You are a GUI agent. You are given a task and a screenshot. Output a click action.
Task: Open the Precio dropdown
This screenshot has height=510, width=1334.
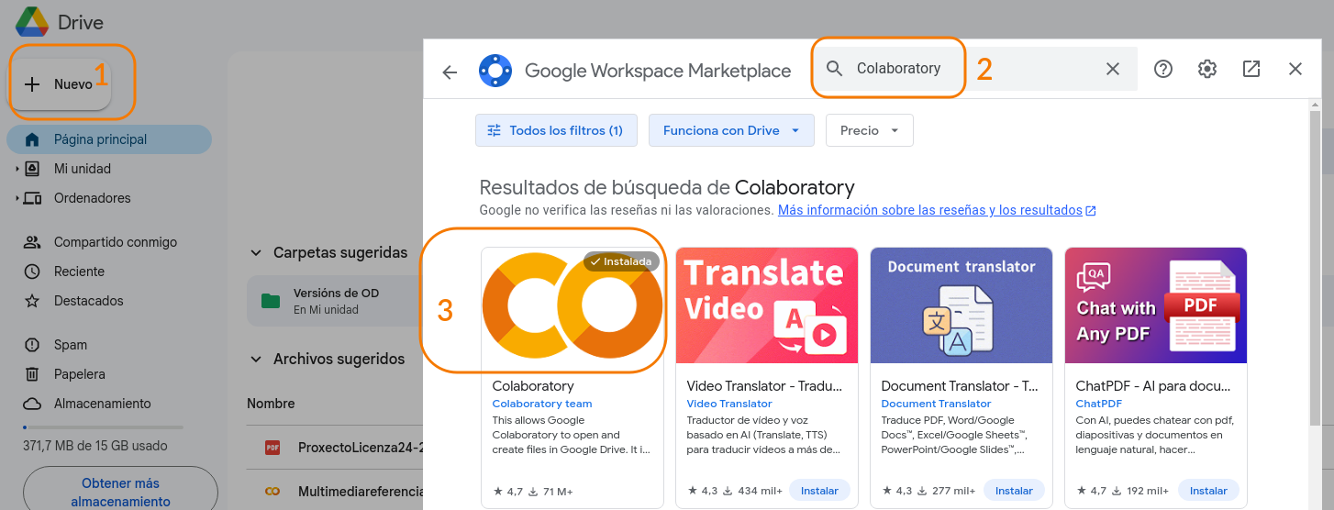point(870,130)
